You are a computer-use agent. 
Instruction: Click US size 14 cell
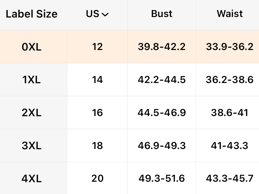point(97,80)
